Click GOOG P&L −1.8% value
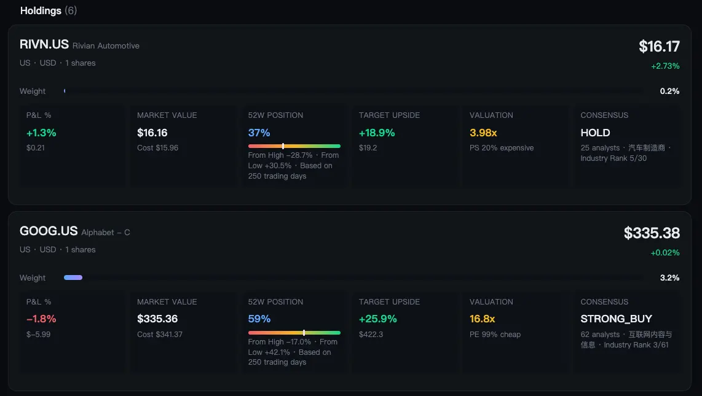Screen dimensions: 702x396 [41, 319]
